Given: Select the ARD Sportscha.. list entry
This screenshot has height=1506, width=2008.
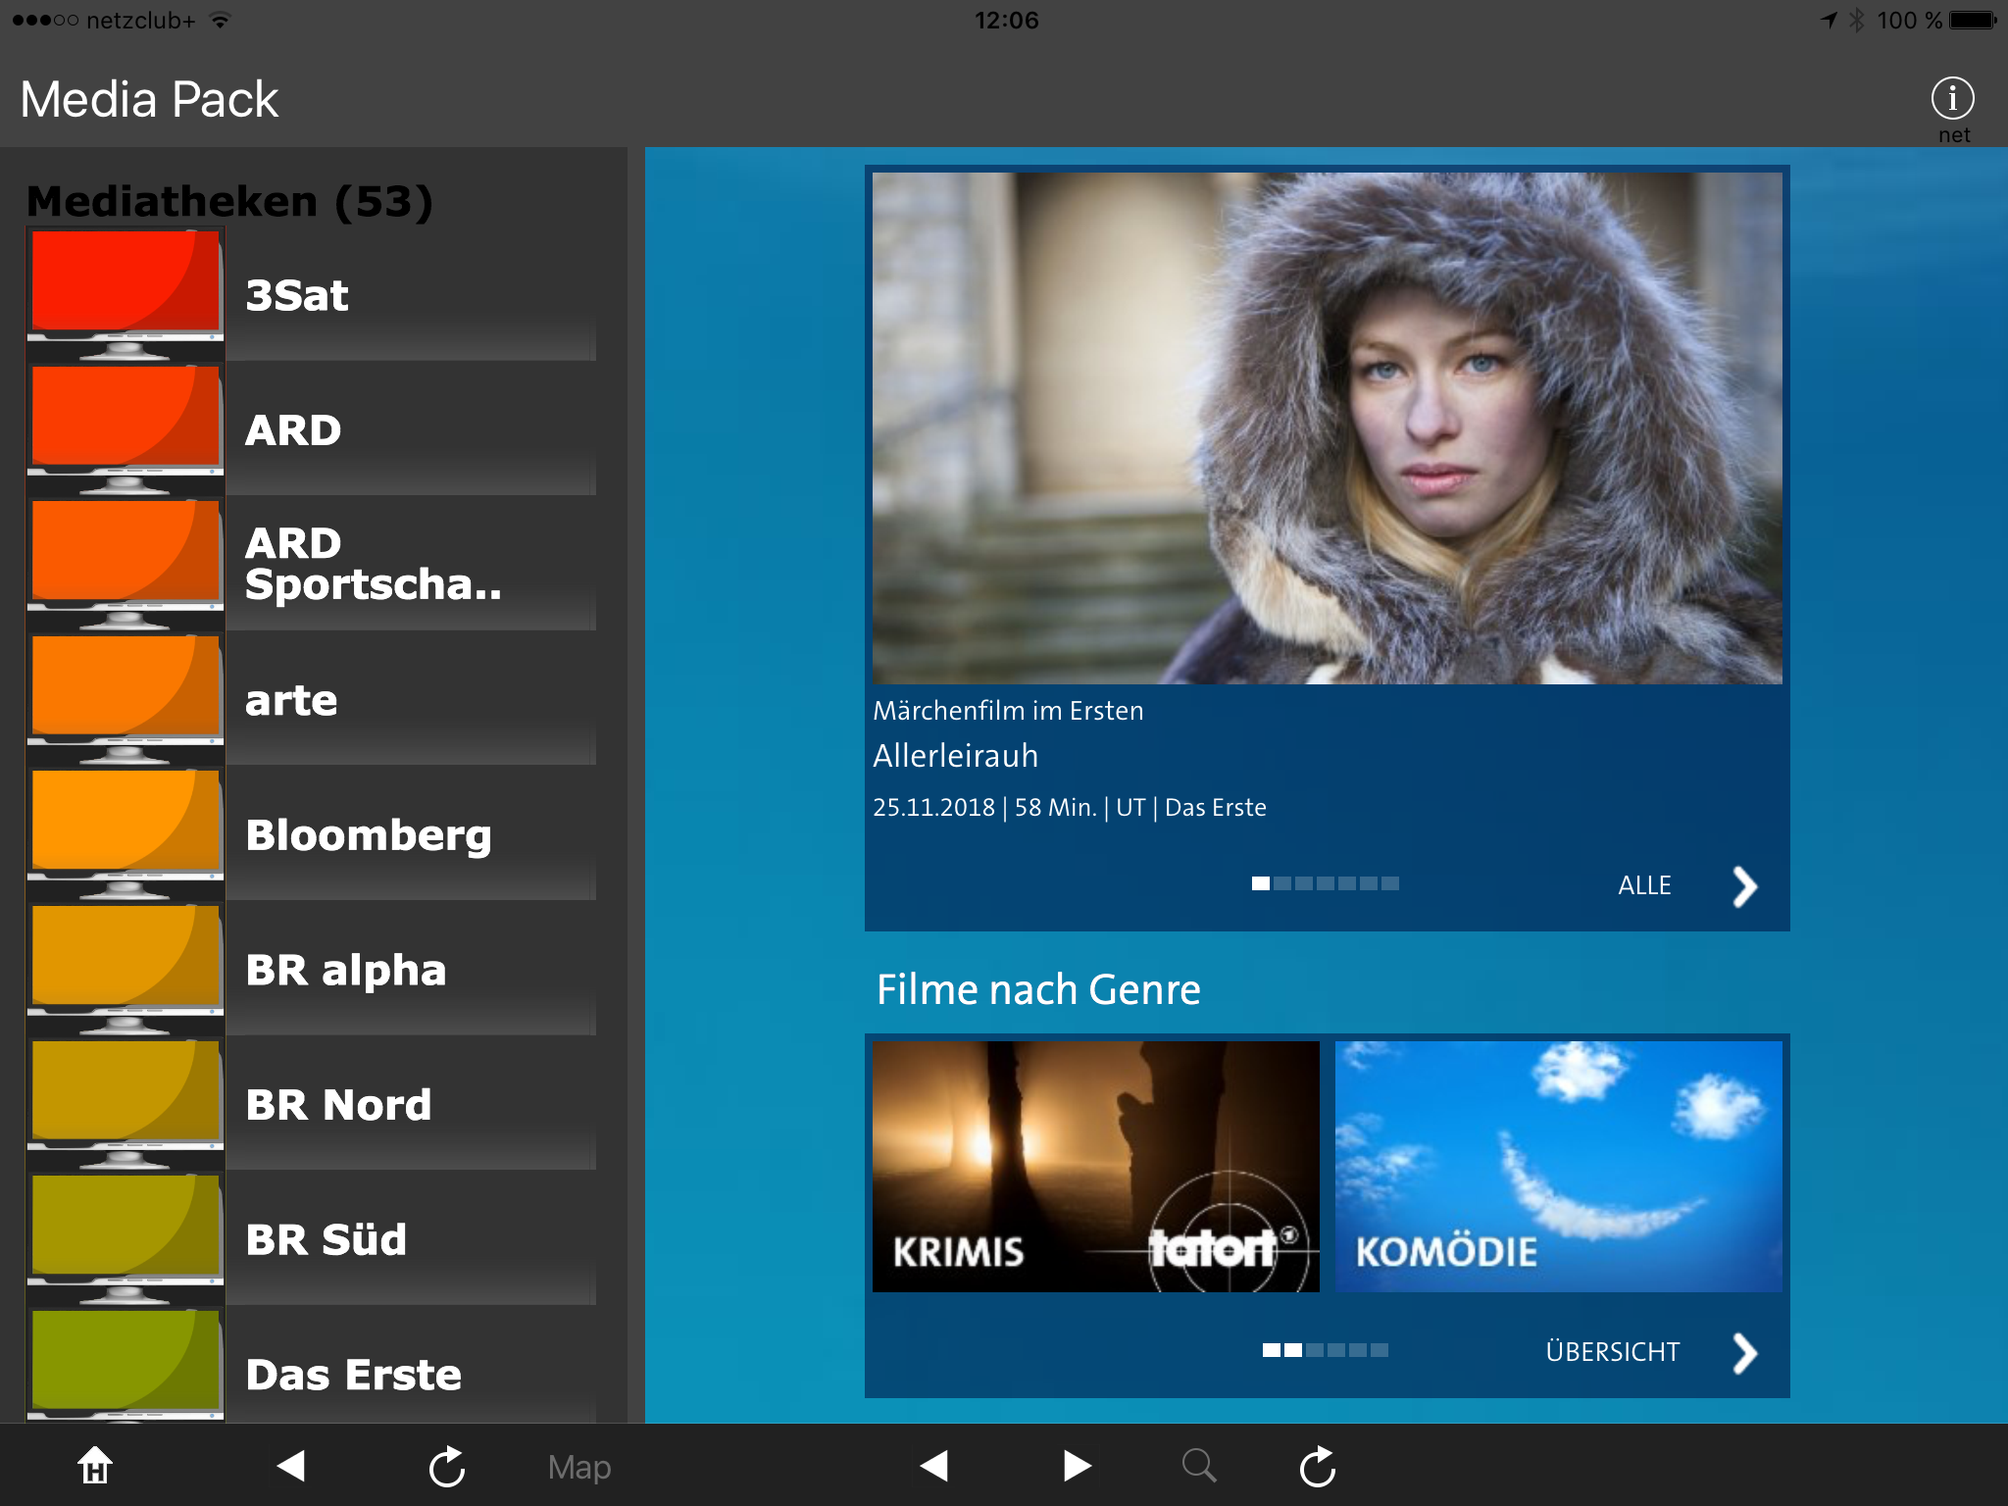Looking at the screenshot, I should pyautogui.click(x=311, y=563).
